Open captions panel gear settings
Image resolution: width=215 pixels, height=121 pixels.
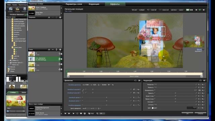click(x=60, y=17)
